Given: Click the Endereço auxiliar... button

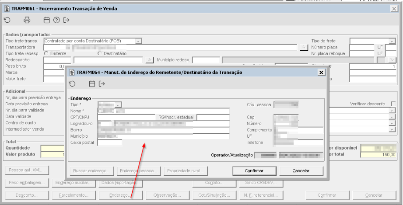Looking at the screenshot, I should 74,183.
